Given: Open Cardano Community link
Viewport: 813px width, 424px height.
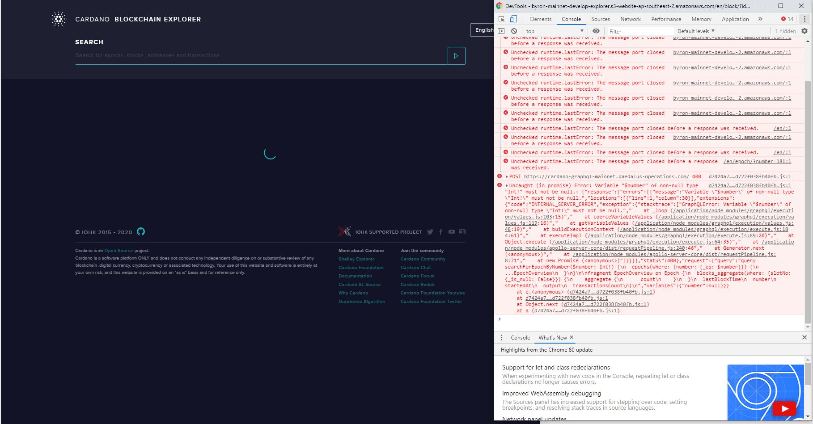Looking at the screenshot, I should [423, 259].
